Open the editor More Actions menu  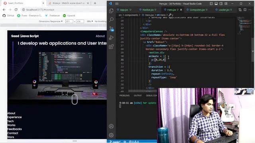(250, 10)
